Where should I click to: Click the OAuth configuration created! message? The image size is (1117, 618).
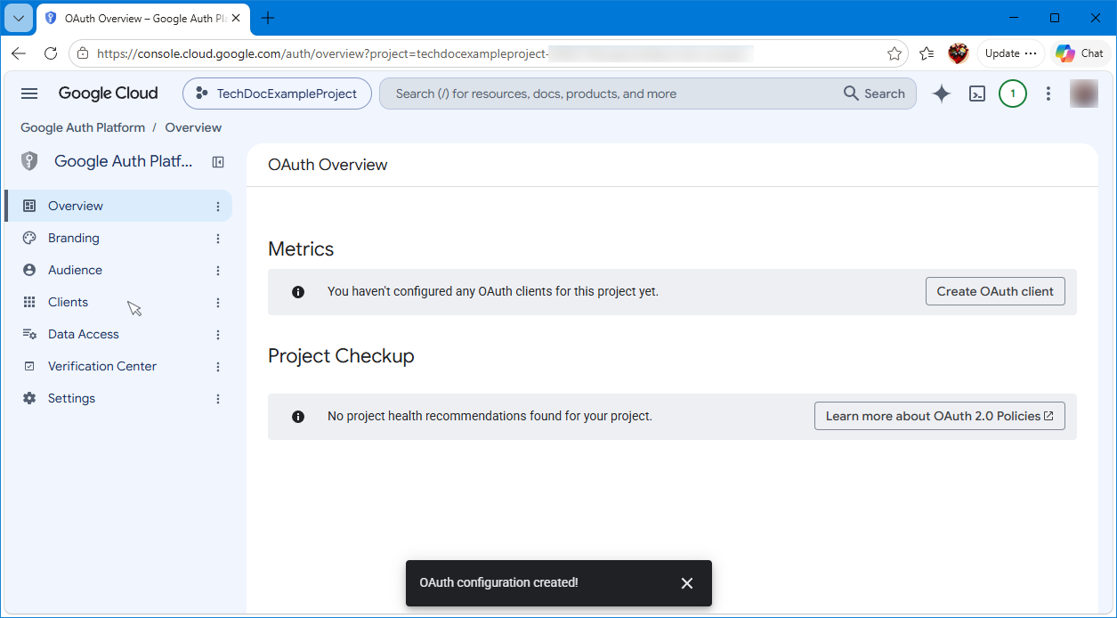coord(498,582)
